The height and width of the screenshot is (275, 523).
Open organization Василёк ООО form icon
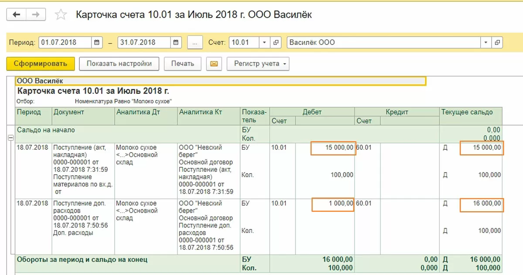point(497,42)
